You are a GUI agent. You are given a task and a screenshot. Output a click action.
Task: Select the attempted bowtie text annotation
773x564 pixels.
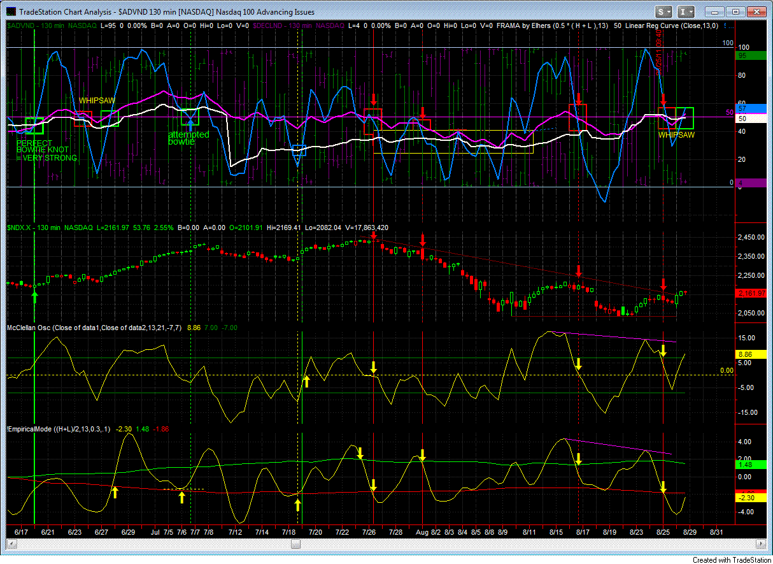coord(188,138)
